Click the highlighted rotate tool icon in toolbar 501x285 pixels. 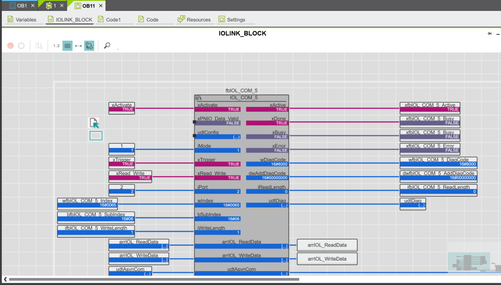coord(89,46)
